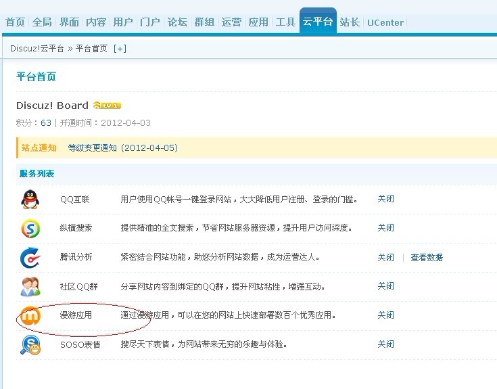Click the 平台首页 breadcrumb text
The image size is (497, 389).
91,49
